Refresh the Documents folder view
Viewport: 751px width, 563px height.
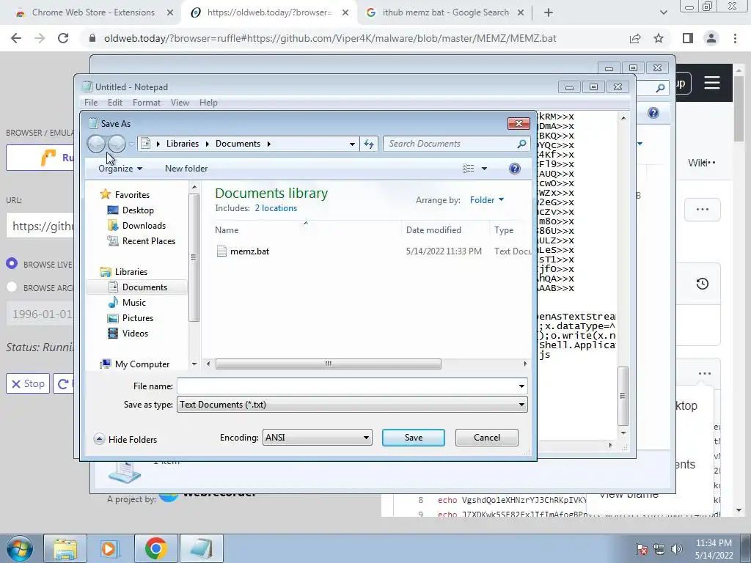(369, 144)
